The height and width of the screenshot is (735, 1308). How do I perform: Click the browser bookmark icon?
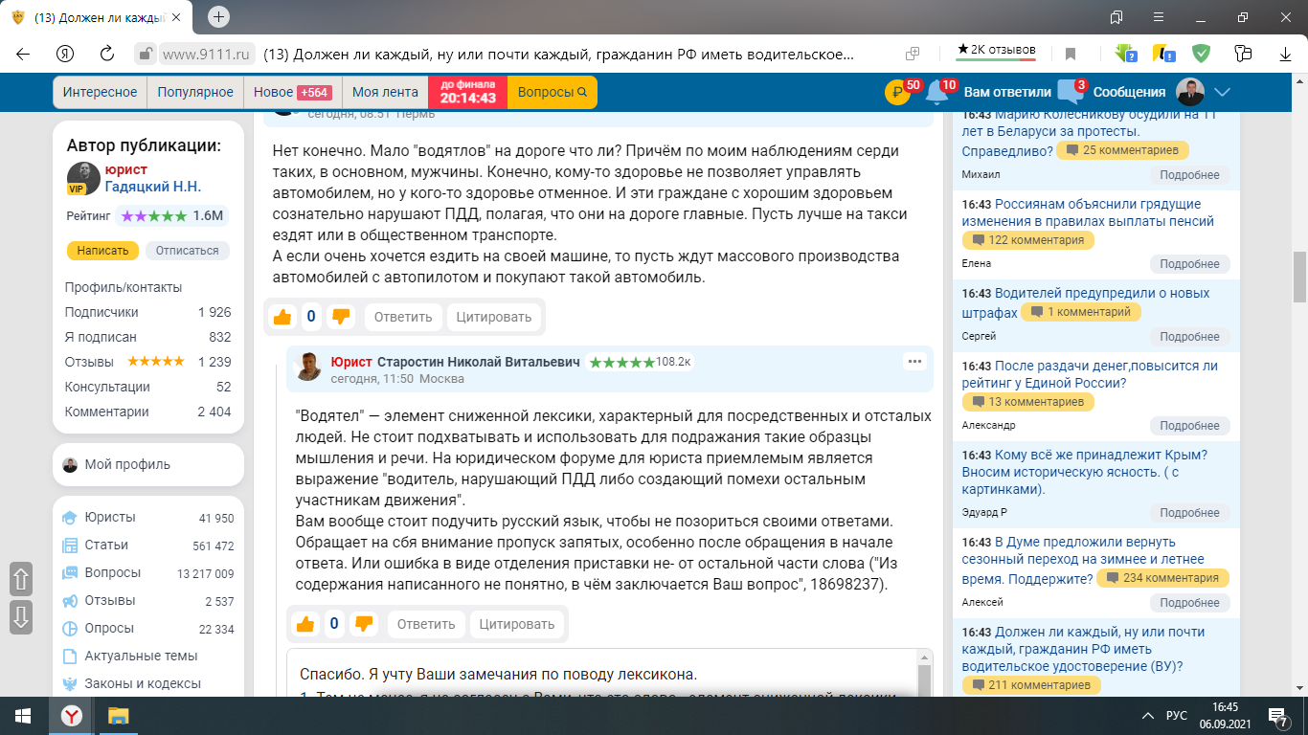point(1071,54)
